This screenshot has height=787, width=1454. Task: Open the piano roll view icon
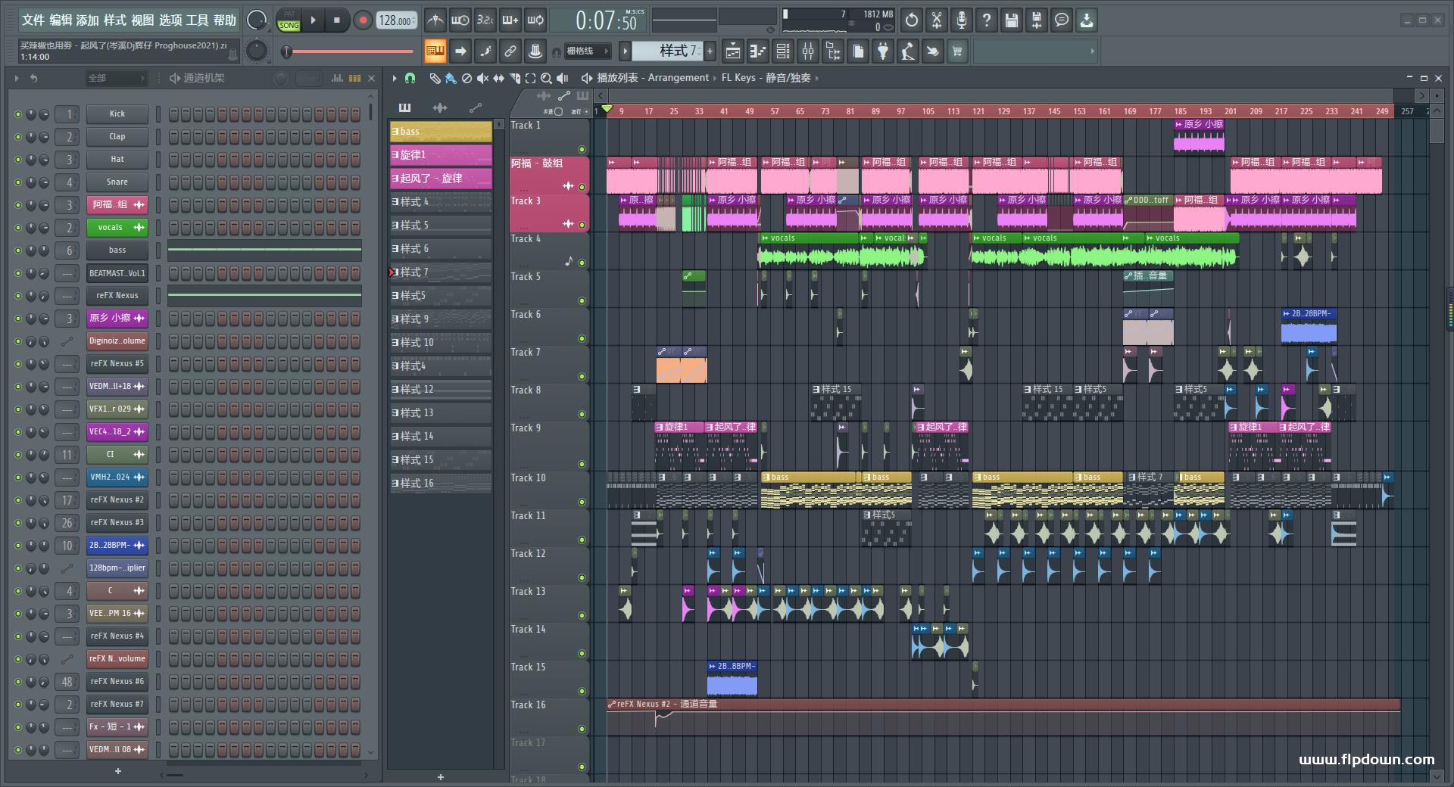pyautogui.click(x=758, y=51)
